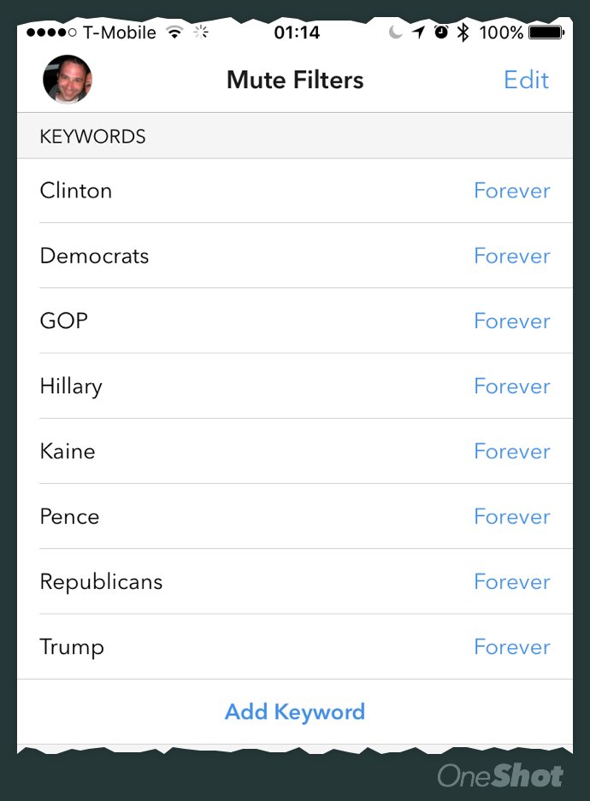The width and height of the screenshot is (590, 801).
Task: Change the GOP mute duration Forever
Action: click(511, 321)
